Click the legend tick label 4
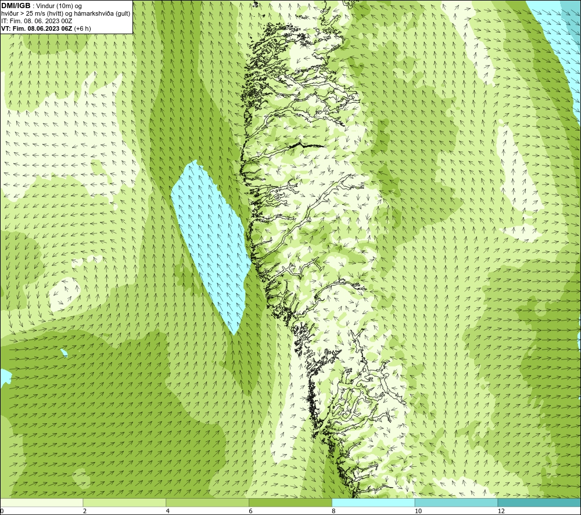Viewport: 581px width, 515px height. coord(168,511)
